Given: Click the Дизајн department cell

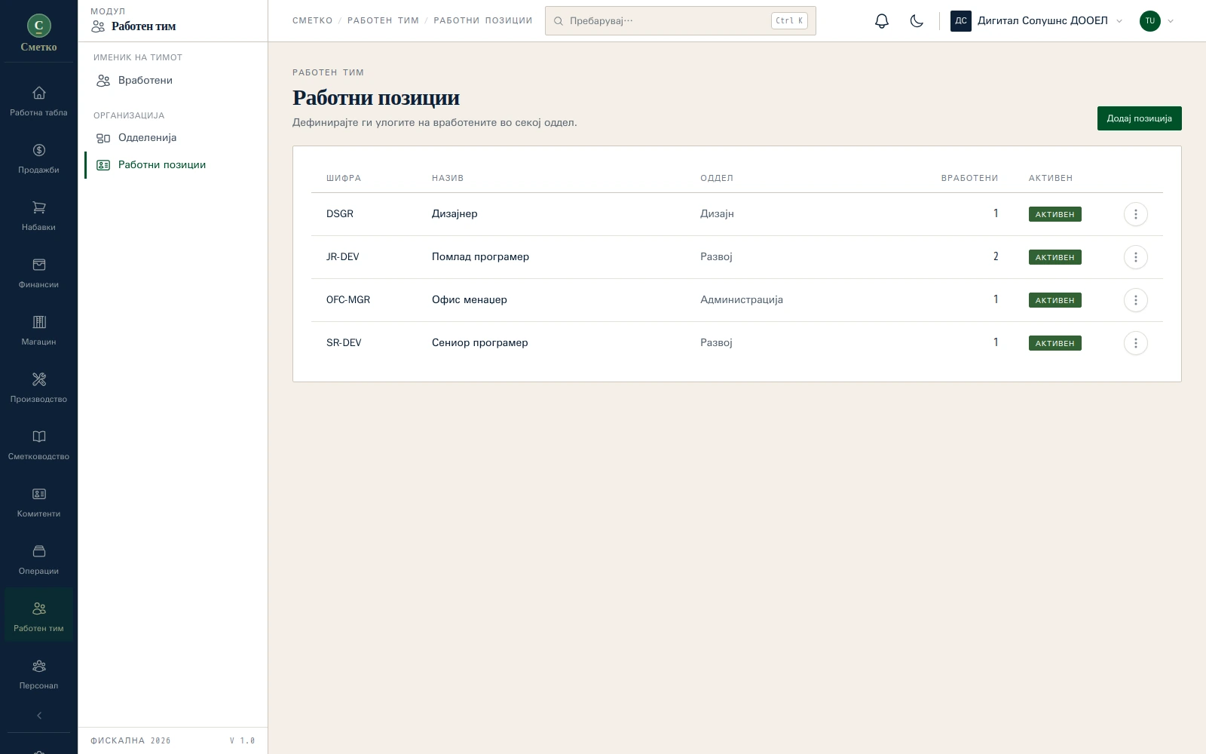Looking at the screenshot, I should pos(717,214).
